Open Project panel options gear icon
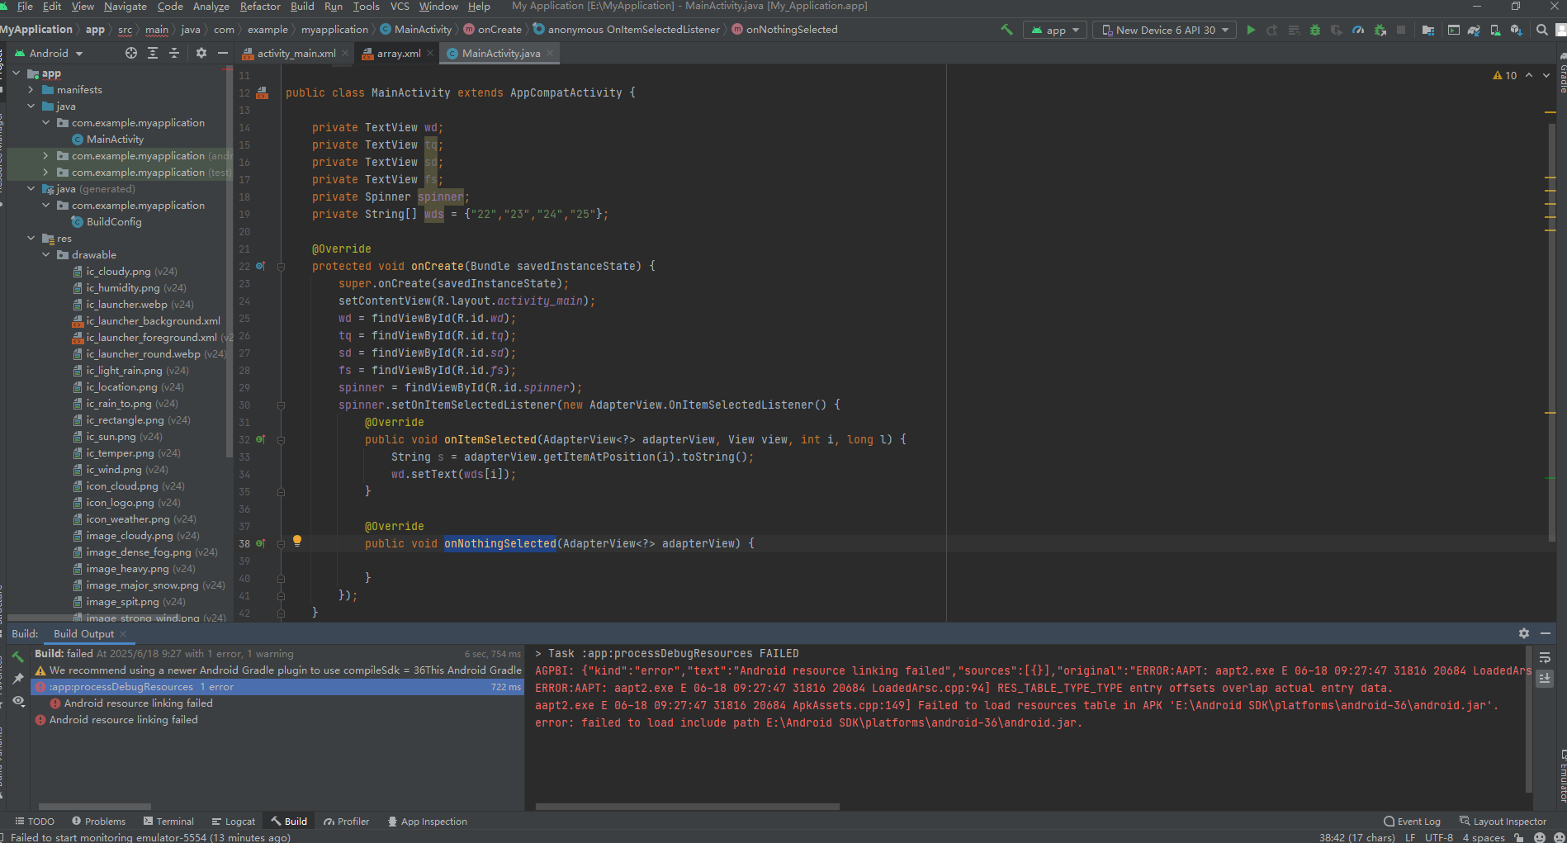 click(201, 53)
